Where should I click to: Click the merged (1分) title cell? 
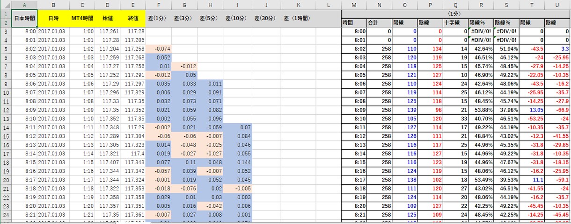coord(455,14)
